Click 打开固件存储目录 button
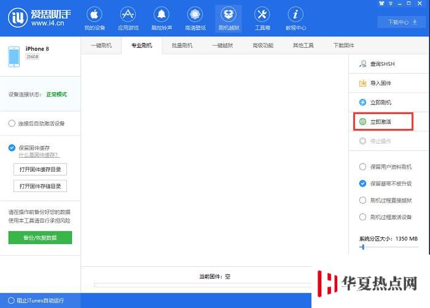Viewport: 430px width, 308px height. point(40,186)
